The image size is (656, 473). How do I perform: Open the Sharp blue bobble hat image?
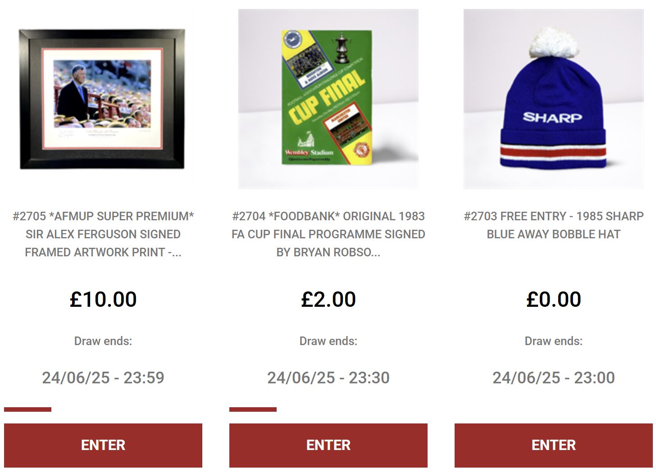click(554, 99)
